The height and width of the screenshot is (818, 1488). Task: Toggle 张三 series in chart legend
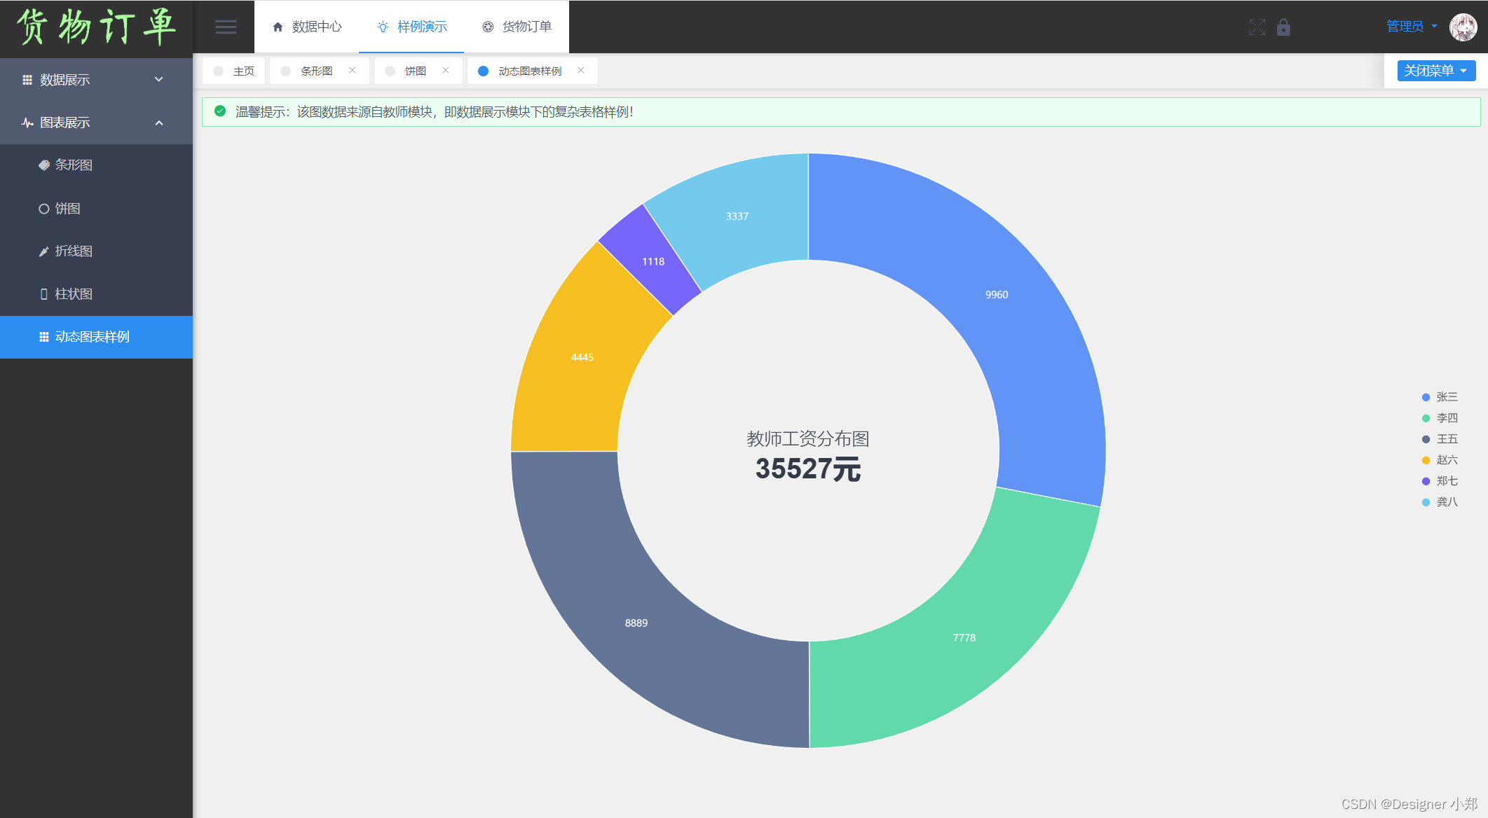[1447, 397]
